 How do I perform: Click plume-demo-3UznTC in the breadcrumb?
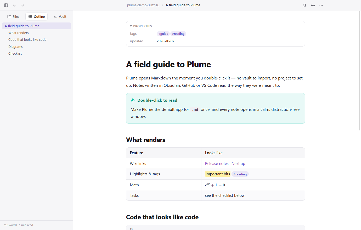pos(143,5)
